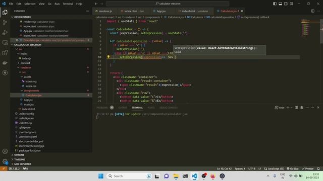Kill the terminal with trash icon

click(x=302, y=108)
